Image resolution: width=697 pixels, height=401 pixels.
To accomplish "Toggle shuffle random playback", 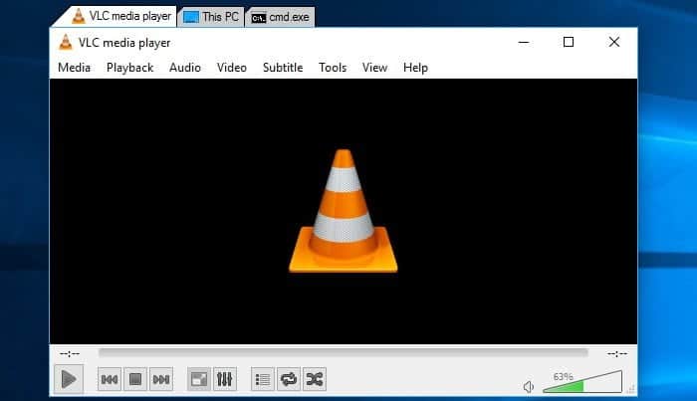I will [314, 379].
